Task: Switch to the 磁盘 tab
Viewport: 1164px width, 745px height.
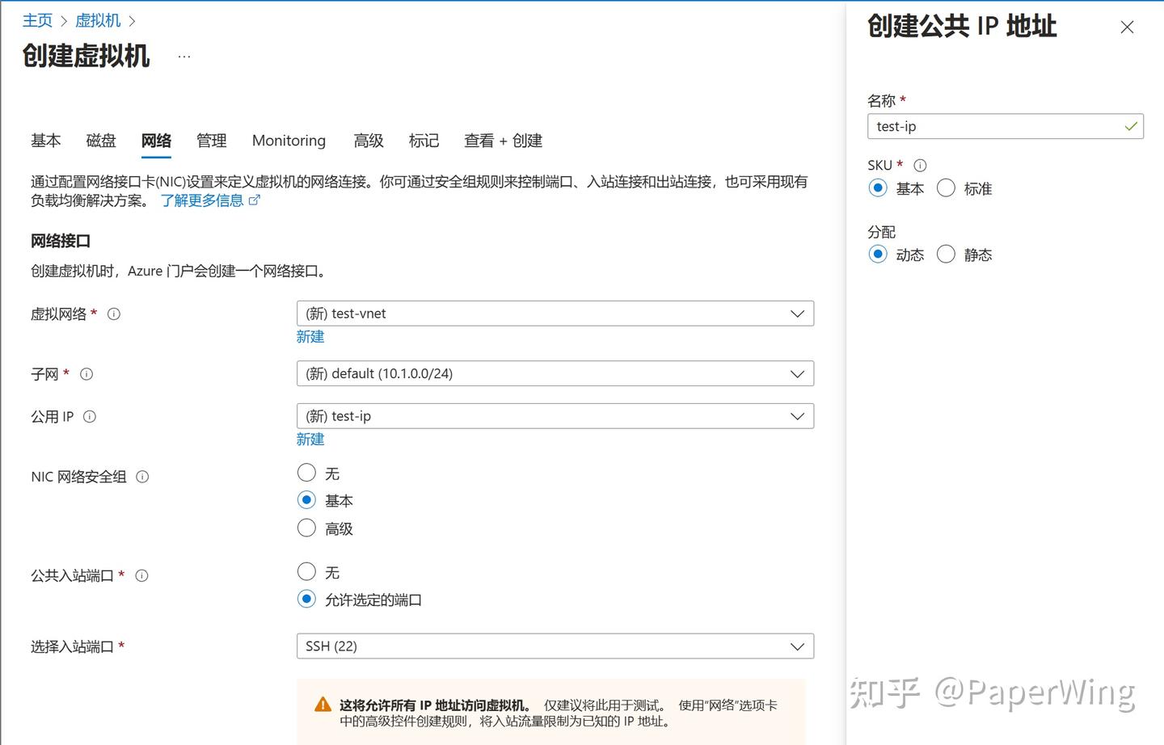Action: coord(100,141)
